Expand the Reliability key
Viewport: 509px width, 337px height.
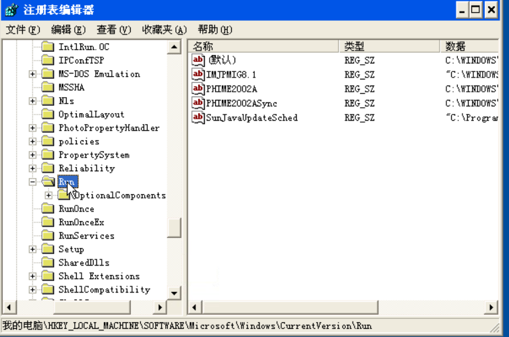click(x=32, y=168)
